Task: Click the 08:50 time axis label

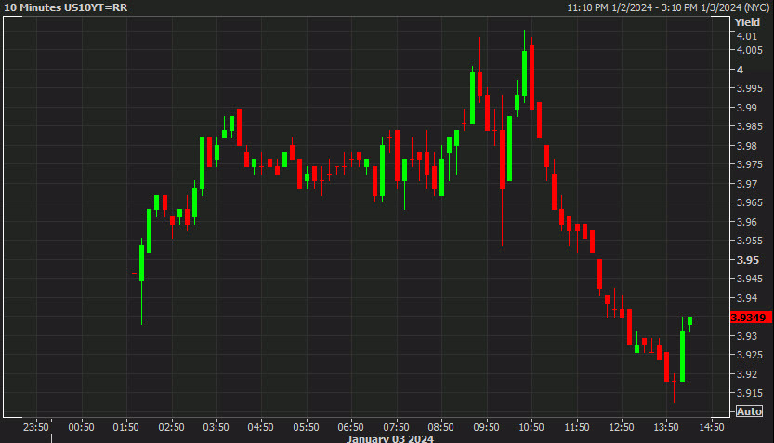Action: point(440,427)
